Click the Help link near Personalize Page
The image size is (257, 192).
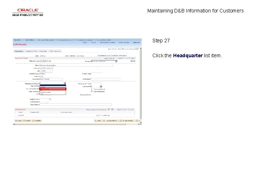[120, 49]
